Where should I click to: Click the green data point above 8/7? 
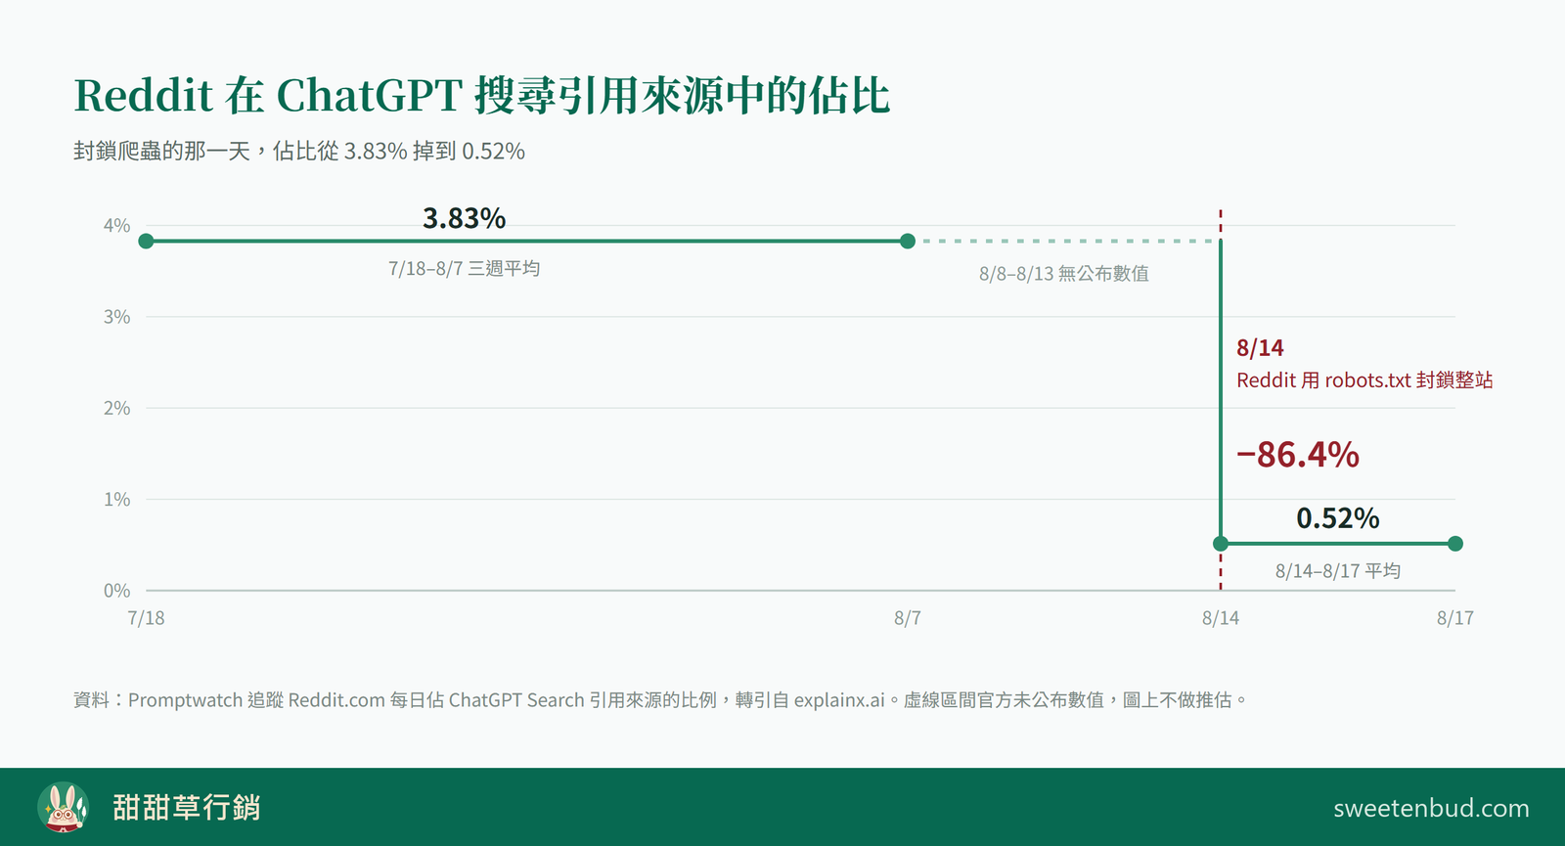pos(908,242)
